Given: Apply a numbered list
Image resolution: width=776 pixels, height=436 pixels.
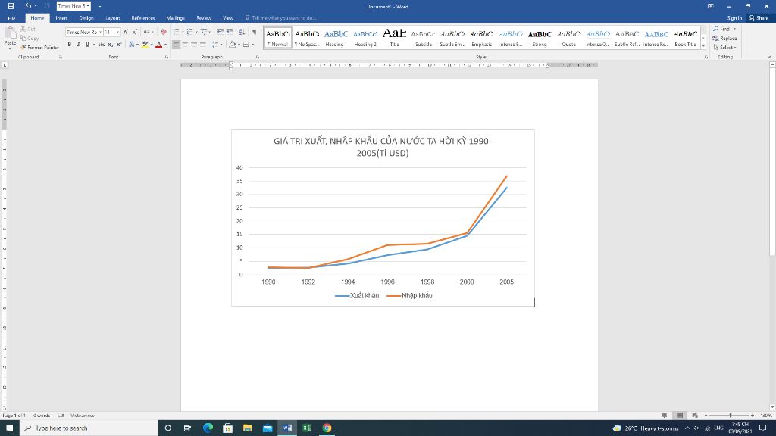Looking at the screenshot, I should [x=190, y=32].
